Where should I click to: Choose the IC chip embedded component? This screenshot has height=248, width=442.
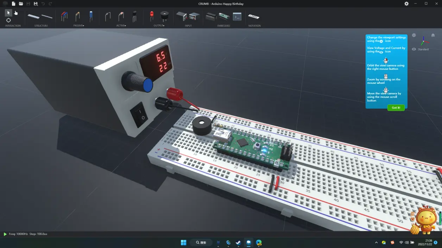211,16
